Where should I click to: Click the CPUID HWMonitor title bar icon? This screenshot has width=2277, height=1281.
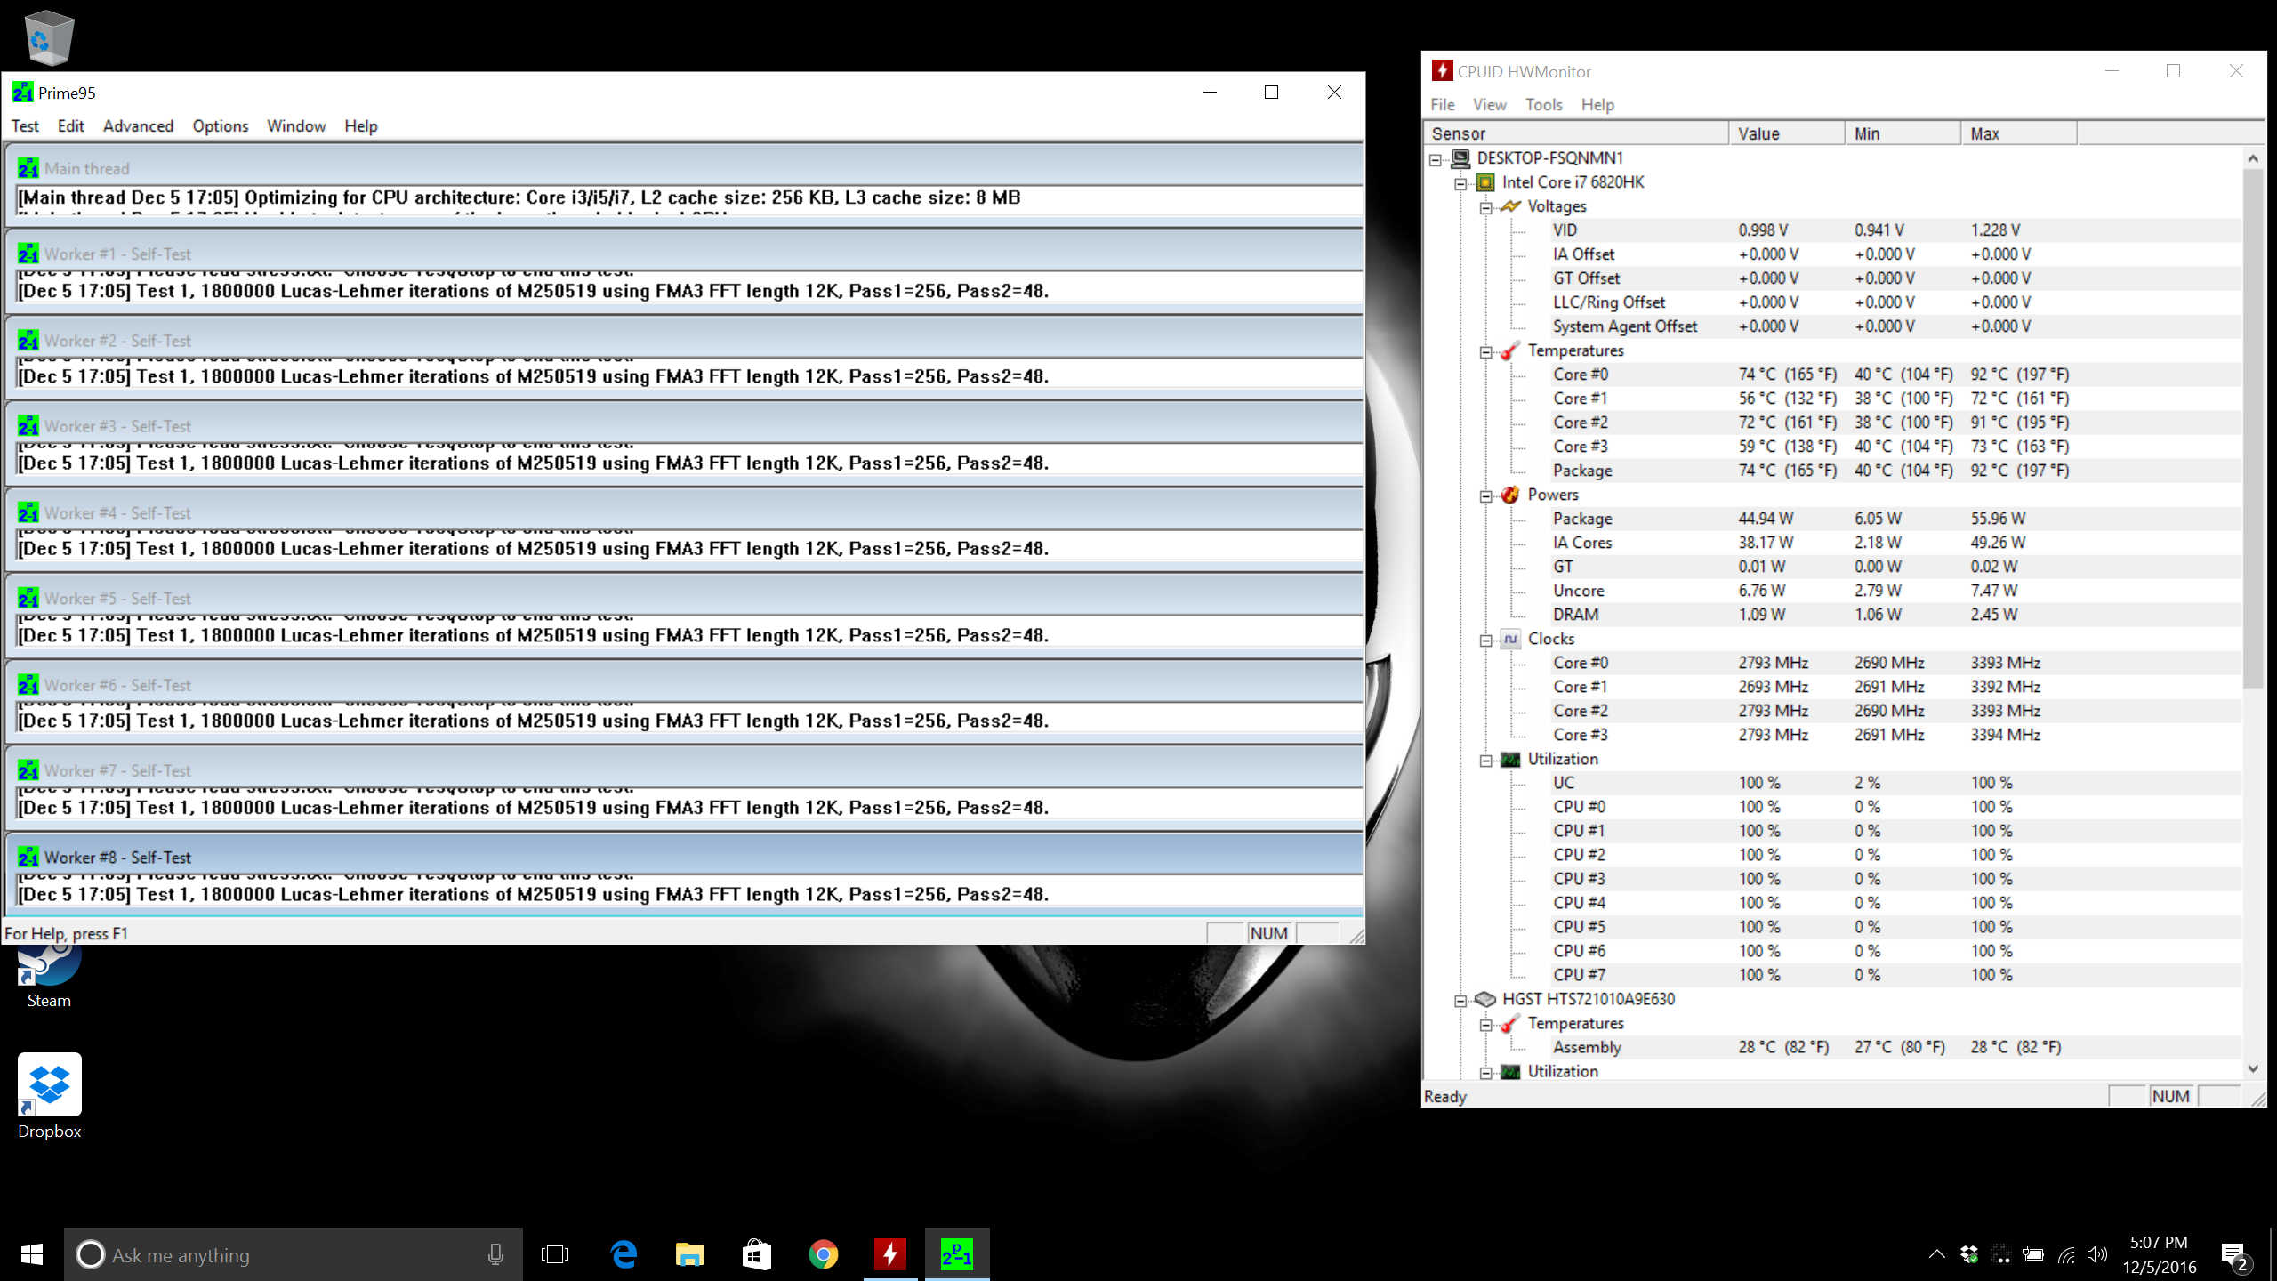pyautogui.click(x=1442, y=71)
